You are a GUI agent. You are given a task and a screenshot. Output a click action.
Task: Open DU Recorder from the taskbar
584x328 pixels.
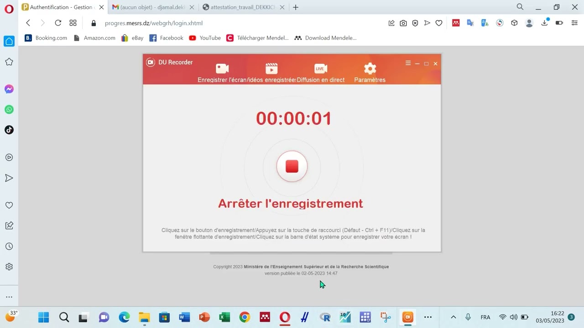click(x=407, y=317)
